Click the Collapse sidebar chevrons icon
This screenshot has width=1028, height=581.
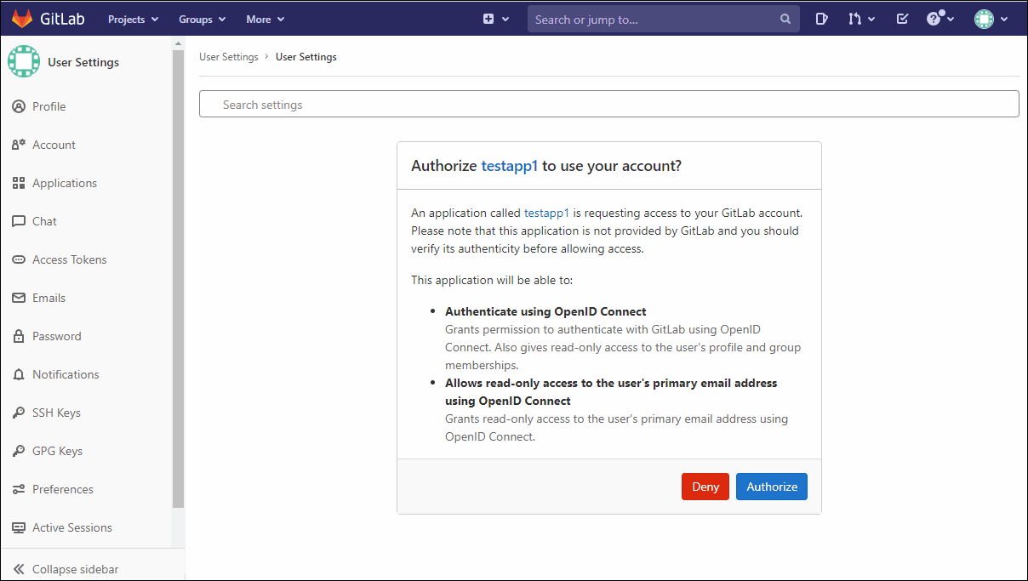tap(19, 569)
